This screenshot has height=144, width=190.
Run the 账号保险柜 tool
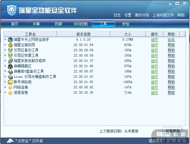[154, 82]
